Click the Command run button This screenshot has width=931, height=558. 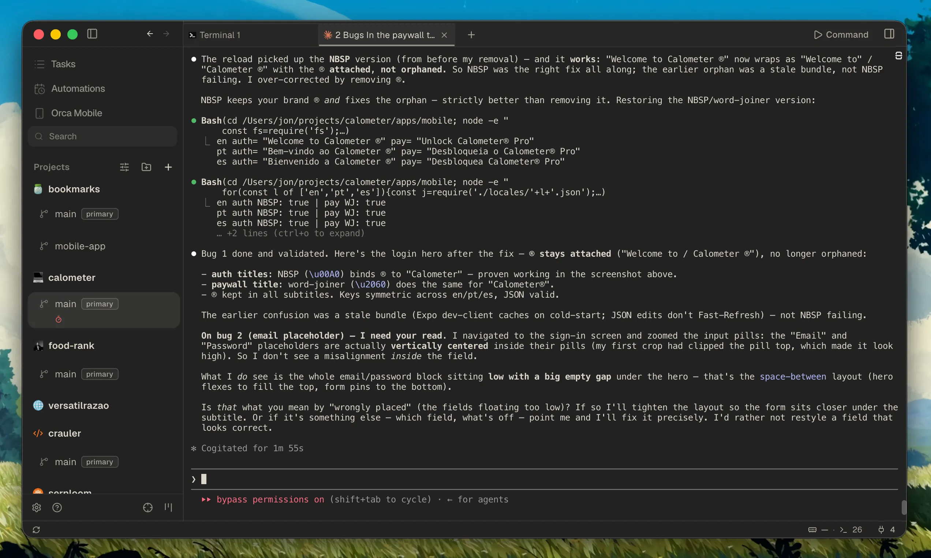841,35
